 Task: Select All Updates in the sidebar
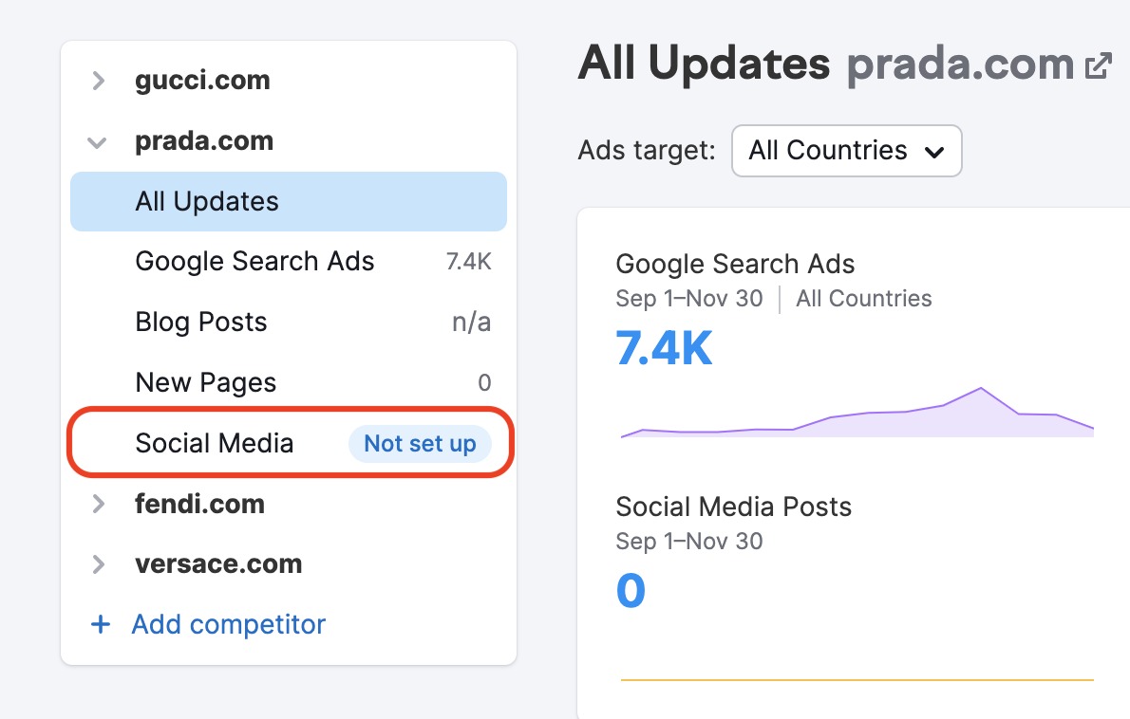(289, 201)
